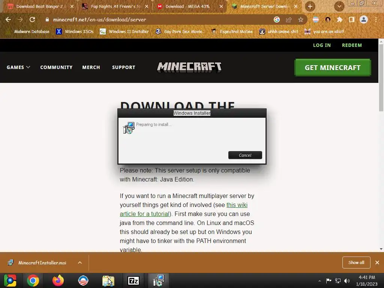Viewport: 384px width, 288px height.
Task: Go back to the previous page
Action: (x=8, y=19)
